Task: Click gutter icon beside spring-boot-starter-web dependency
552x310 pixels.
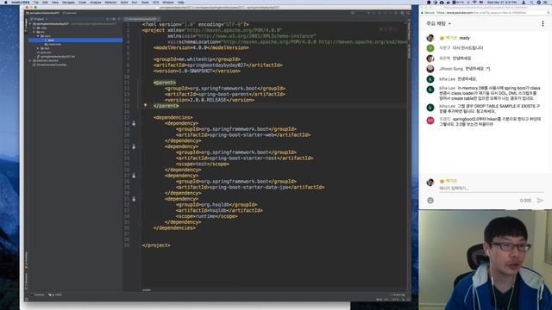Action: point(134,123)
